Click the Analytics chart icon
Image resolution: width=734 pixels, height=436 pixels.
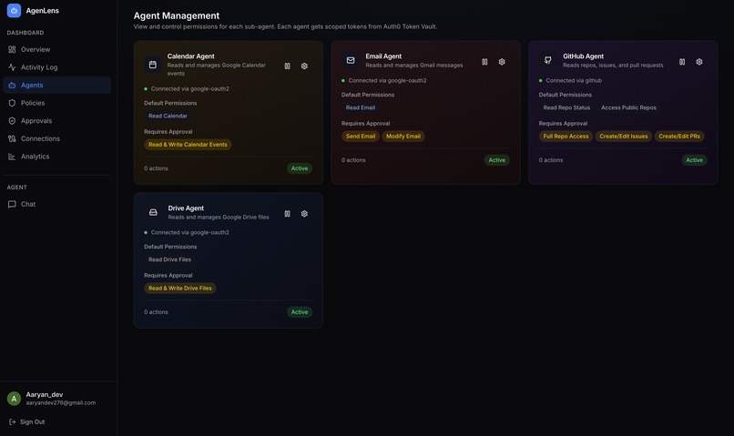pyautogui.click(x=12, y=157)
